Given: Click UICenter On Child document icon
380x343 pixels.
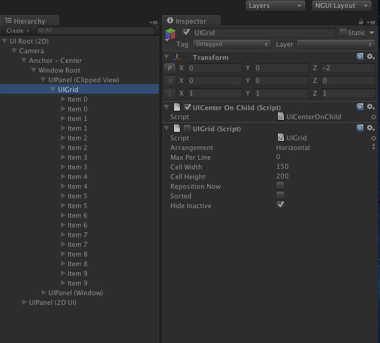Looking at the screenshot, I should click(177, 107).
